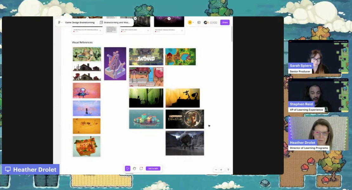Viewport: 352px width, 190px height.
Task: Select the green forest silhouette image
Action: coord(146,98)
